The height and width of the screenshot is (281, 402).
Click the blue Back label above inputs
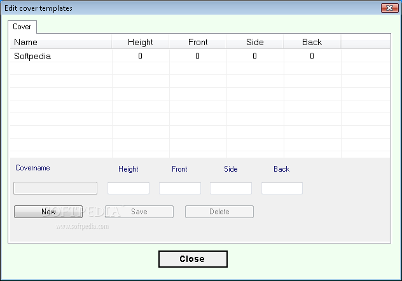(282, 169)
